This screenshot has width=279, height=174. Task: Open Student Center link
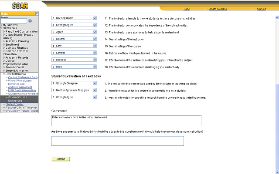pos(14,104)
